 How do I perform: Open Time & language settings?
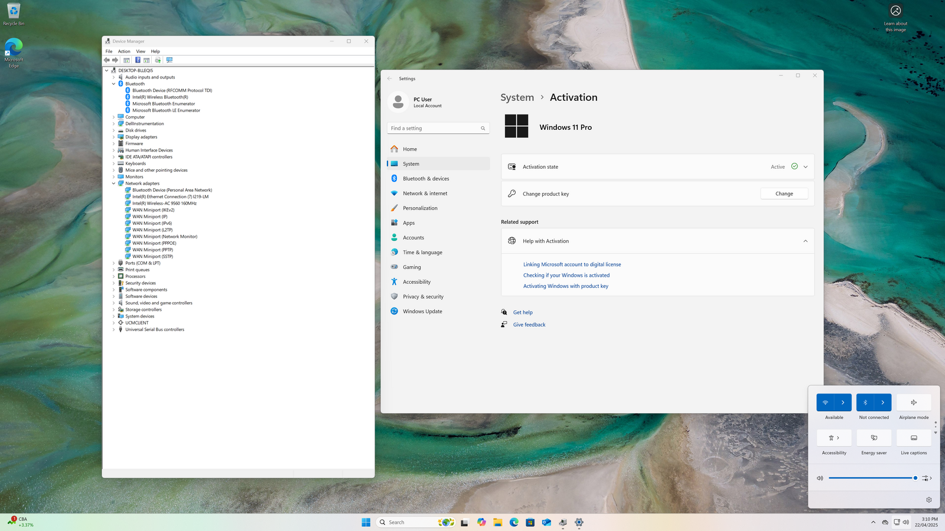pos(438,253)
